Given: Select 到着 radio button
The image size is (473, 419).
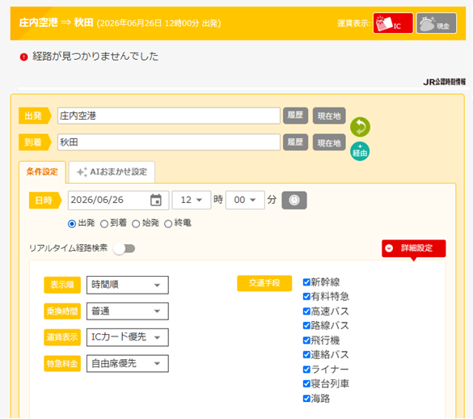Looking at the screenshot, I should point(104,224).
